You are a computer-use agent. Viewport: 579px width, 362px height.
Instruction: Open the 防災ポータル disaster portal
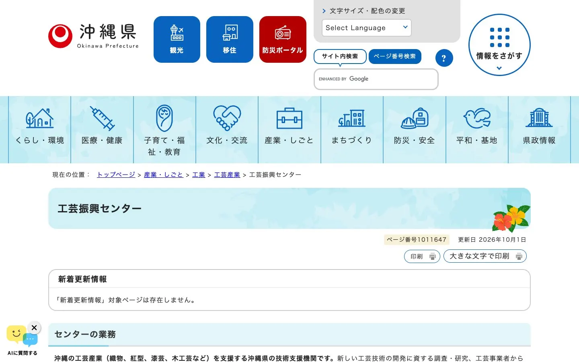[283, 39]
